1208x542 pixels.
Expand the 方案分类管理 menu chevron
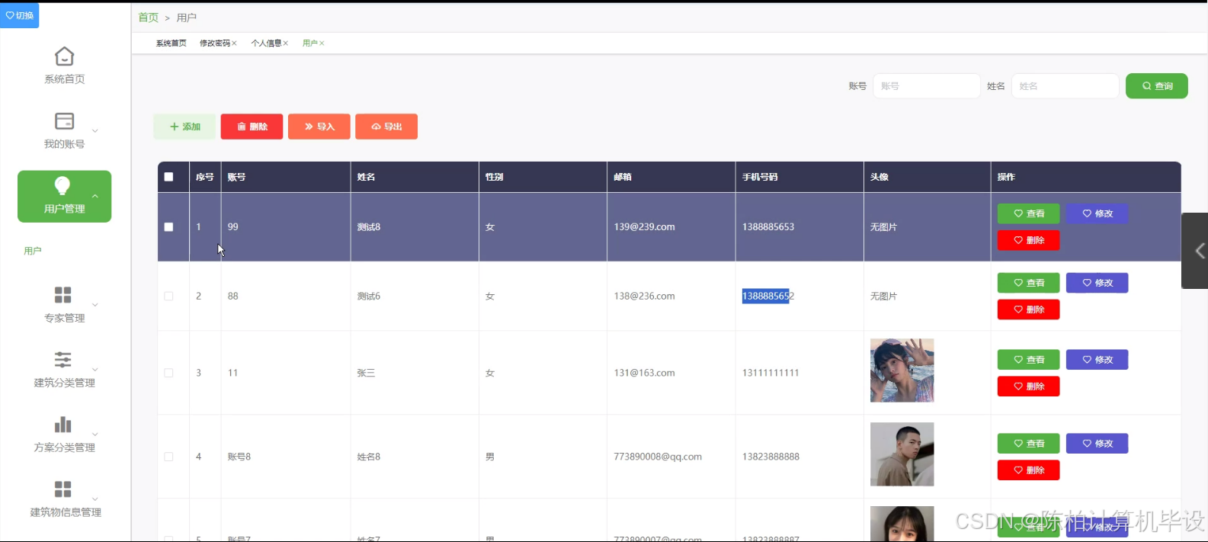pos(95,435)
